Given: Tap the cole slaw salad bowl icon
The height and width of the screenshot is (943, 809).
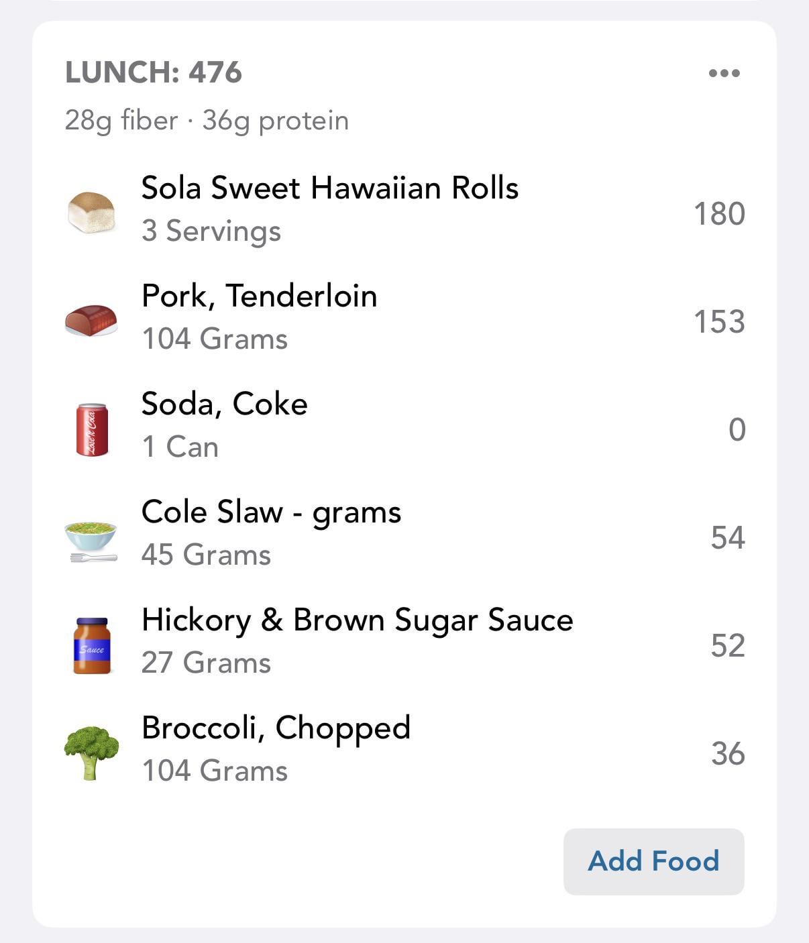Looking at the screenshot, I should click(x=91, y=539).
